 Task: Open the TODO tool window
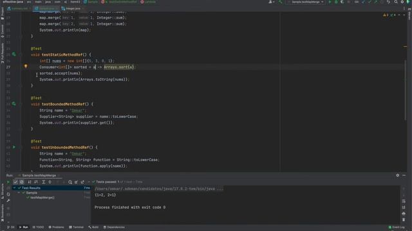(39, 227)
